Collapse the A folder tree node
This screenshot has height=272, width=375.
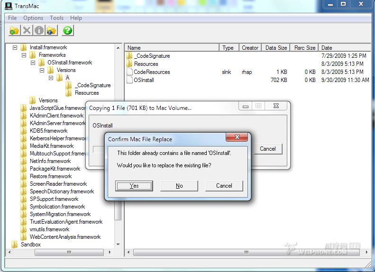51,78
